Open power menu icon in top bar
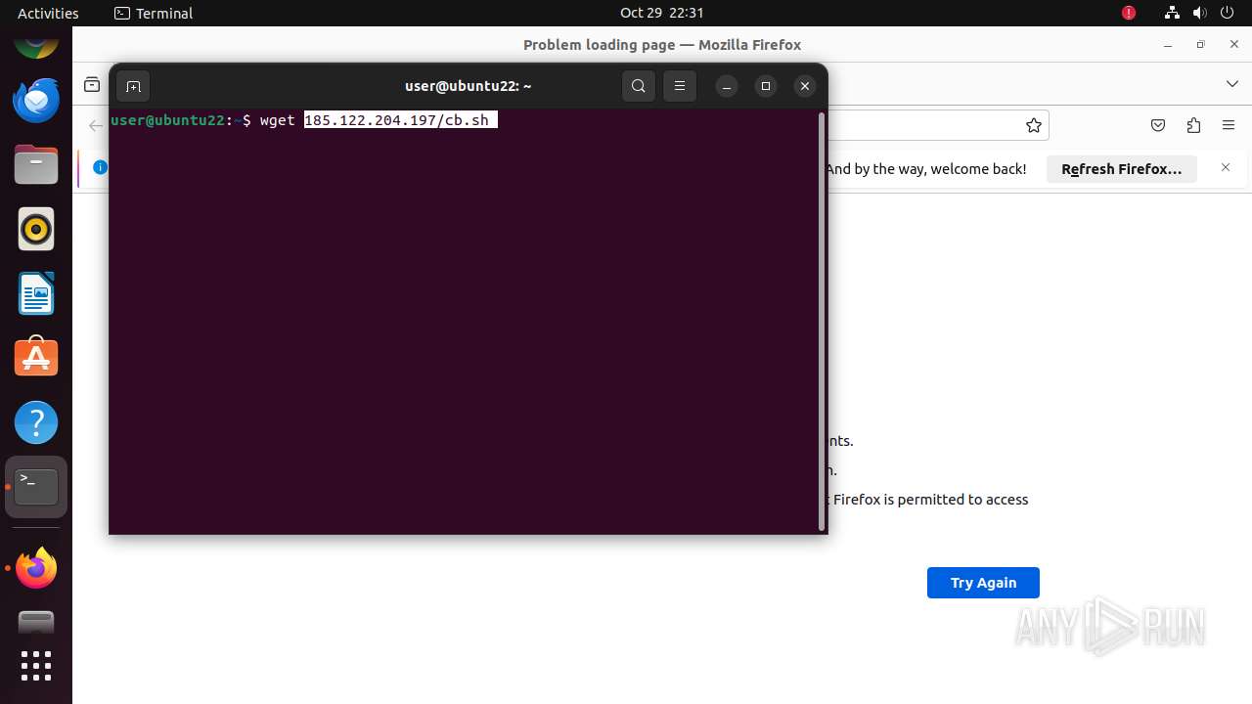This screenshot has width=1252, height=704. [x=1229, y=13]
